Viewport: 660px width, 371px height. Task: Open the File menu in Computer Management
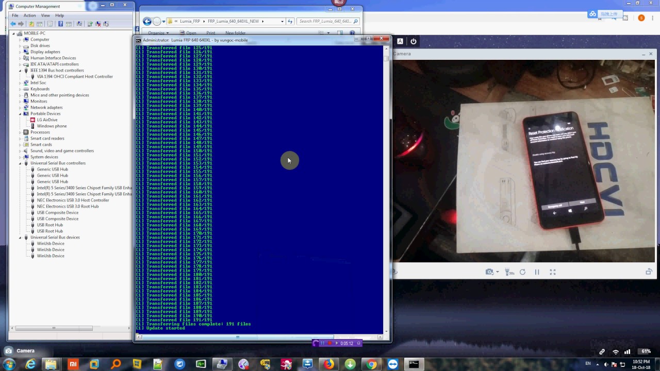(x=15, y=15)
